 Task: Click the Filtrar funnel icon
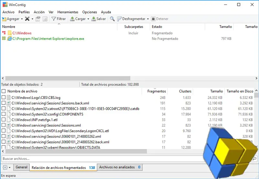click(54, 19)
